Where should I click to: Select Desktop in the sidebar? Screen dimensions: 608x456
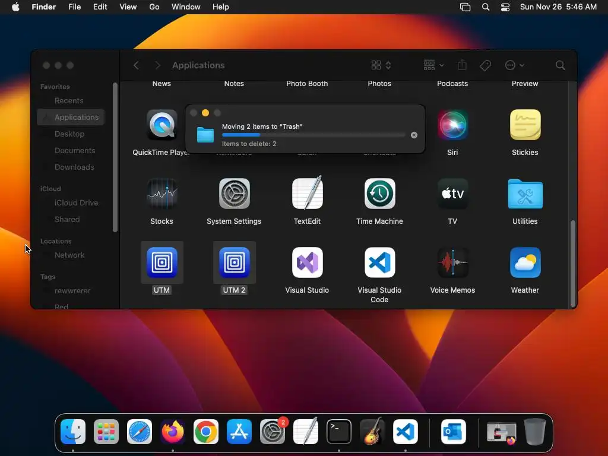tap(71, 134)
